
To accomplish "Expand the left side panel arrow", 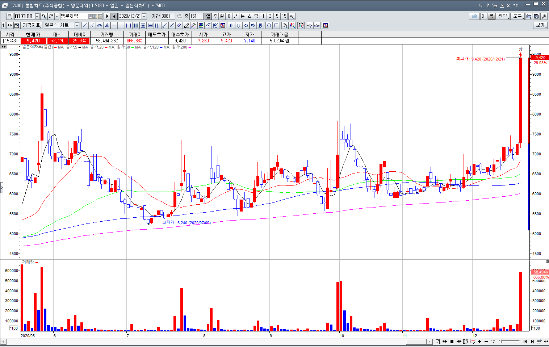I will click(2, 188).
